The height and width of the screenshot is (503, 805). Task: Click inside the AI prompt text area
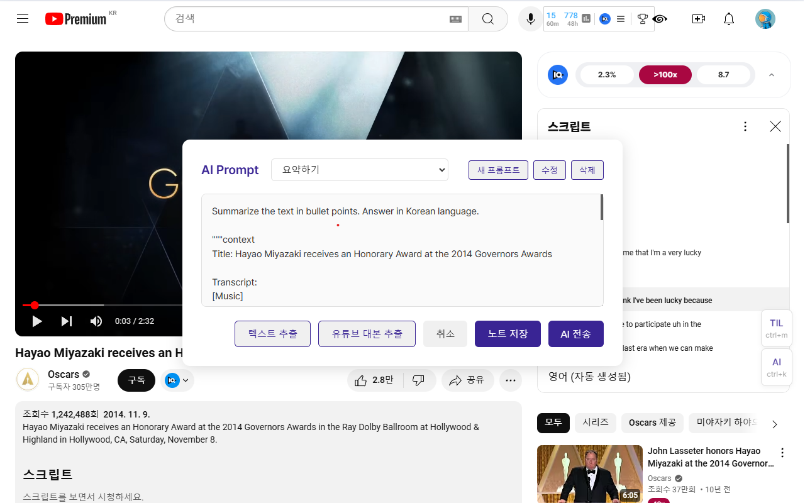click(x=401, y=250)
